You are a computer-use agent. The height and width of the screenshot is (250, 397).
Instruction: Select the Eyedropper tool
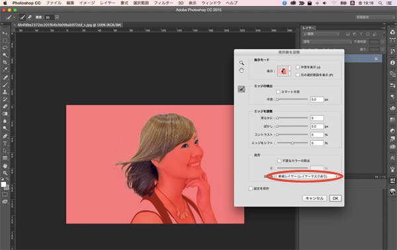[x=5, y=69]
